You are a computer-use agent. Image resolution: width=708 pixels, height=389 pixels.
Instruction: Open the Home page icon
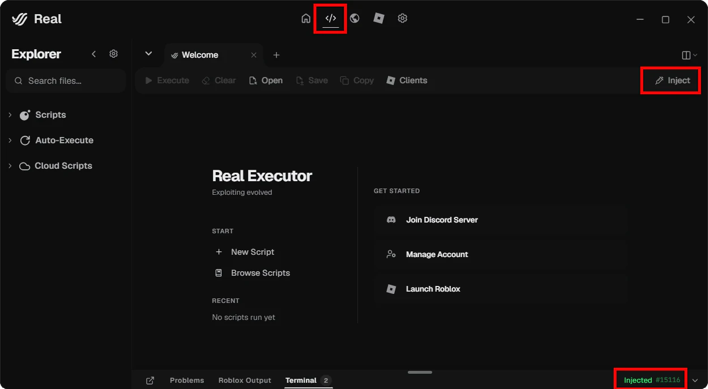[306, 19]
